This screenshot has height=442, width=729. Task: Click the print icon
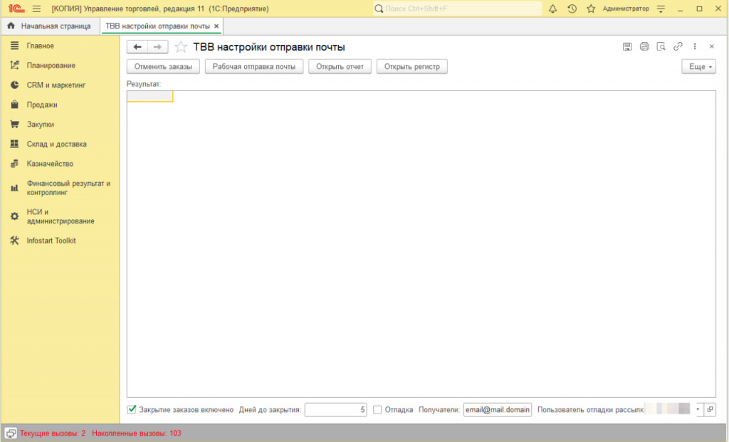644,46
